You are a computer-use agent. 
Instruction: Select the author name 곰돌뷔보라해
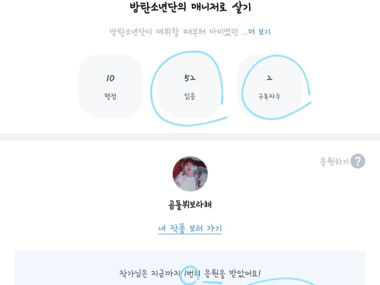pos(190,205)
